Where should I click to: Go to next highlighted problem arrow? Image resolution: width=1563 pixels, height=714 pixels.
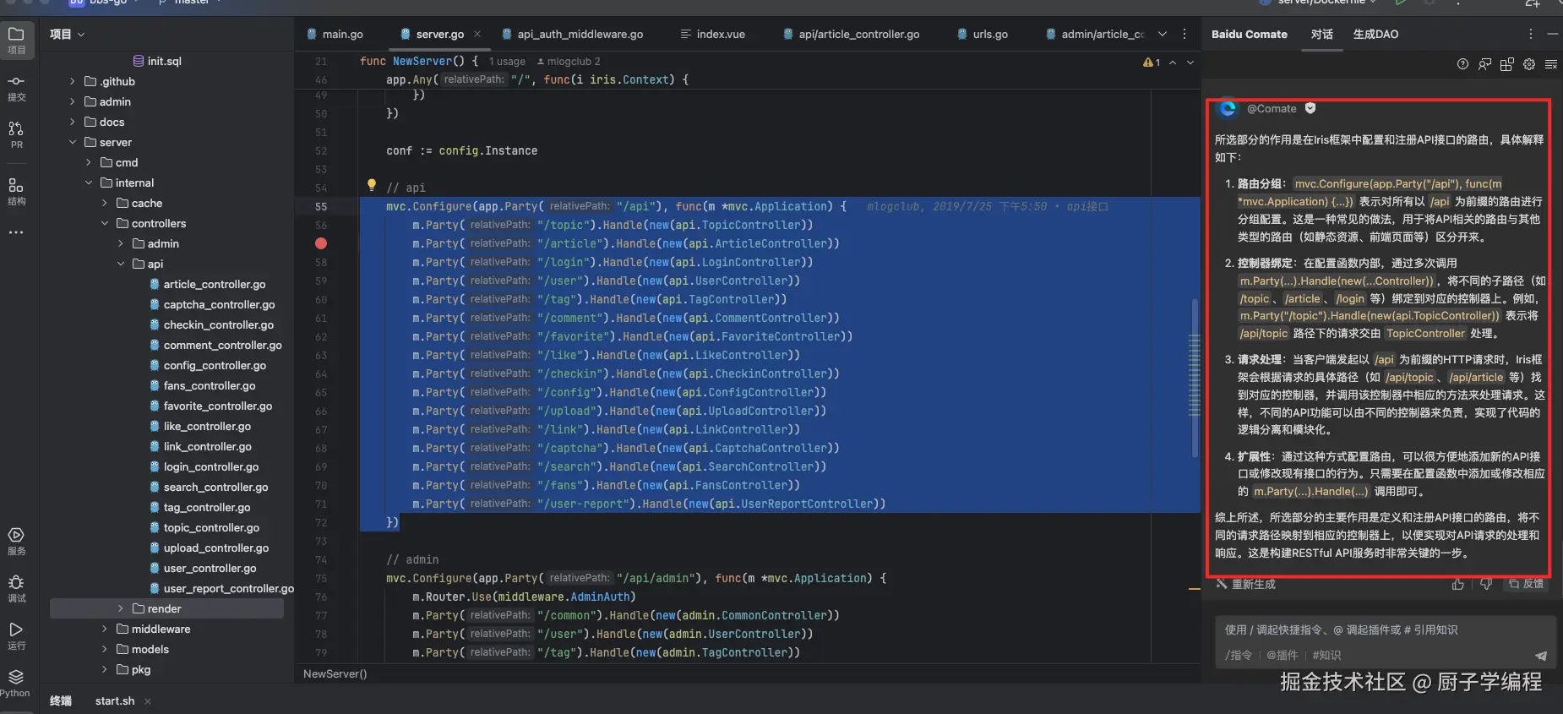click(x=1190, y=63)
